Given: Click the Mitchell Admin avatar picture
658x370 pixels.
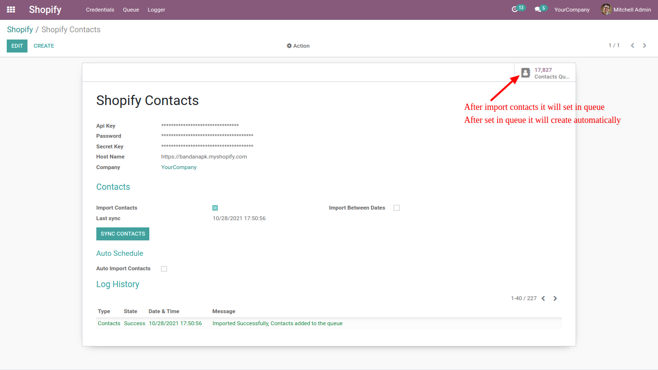Looking at the screenshot, I should click(606, 10).
